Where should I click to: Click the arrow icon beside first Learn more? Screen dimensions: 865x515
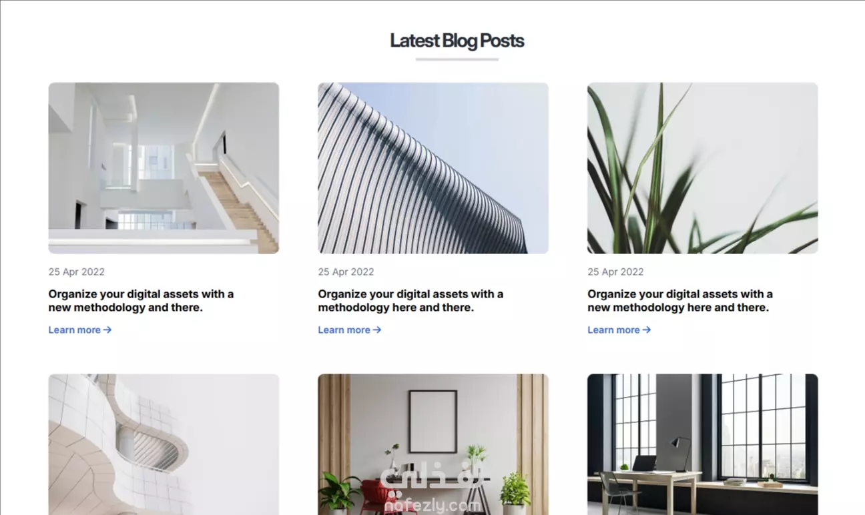[107, 330]
